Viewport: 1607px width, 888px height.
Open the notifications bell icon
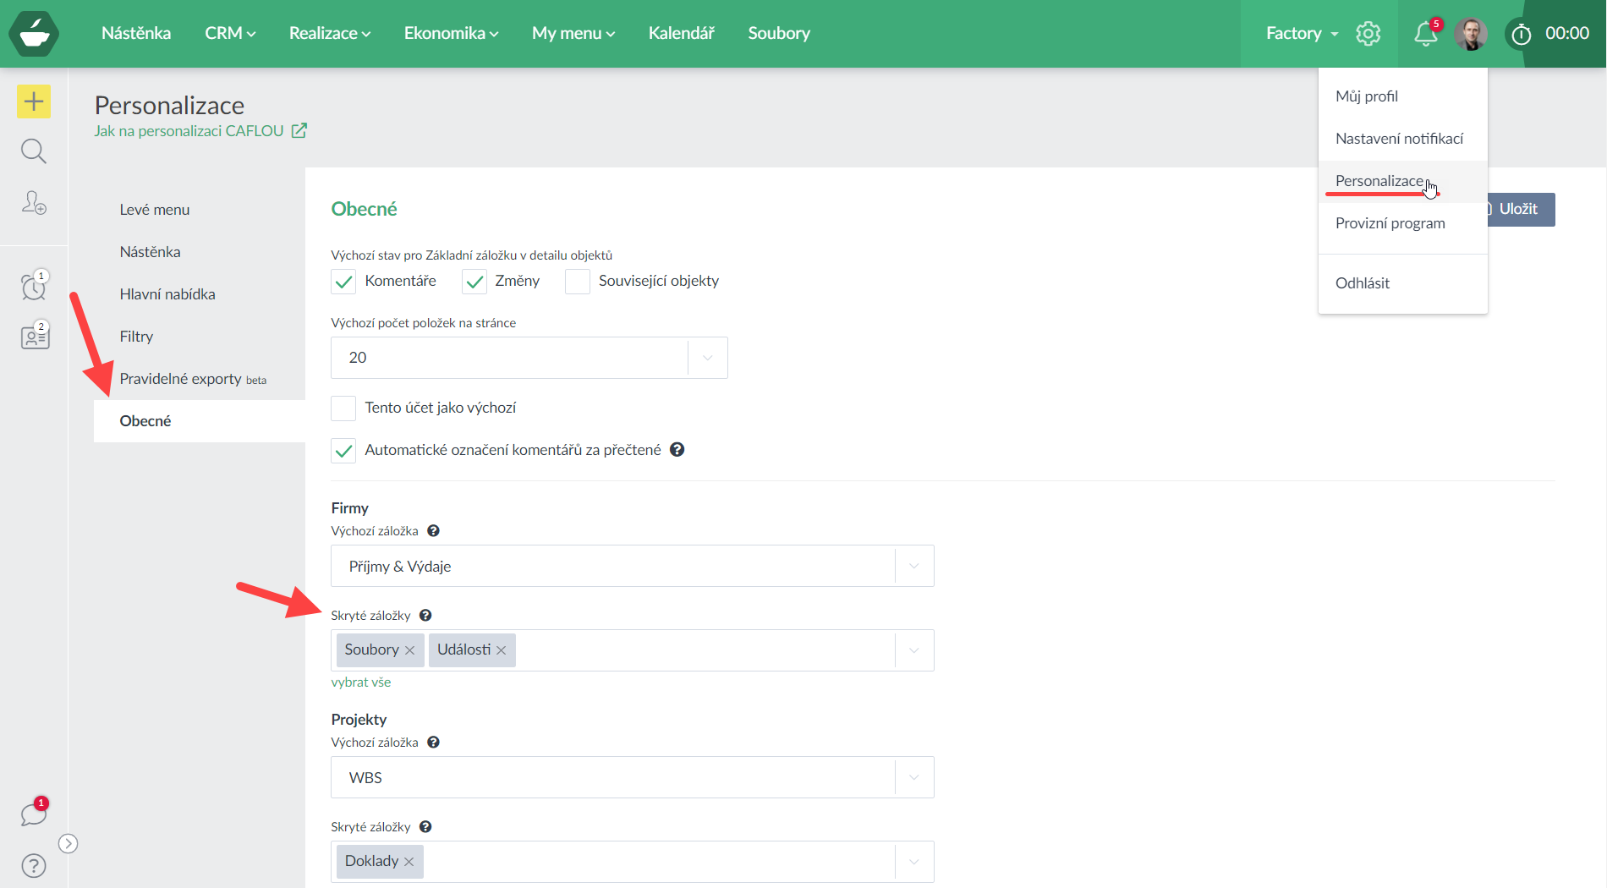1425,34
